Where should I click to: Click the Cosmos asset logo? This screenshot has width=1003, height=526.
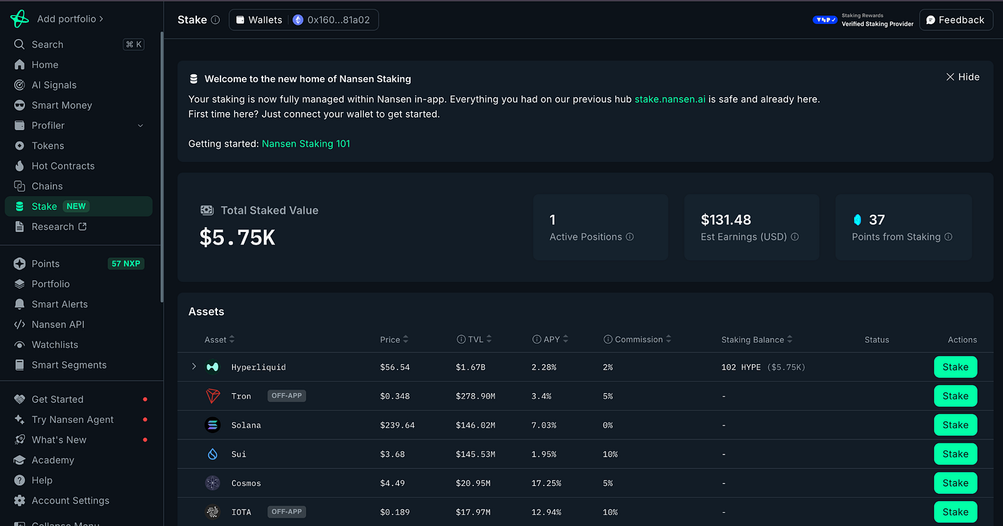(x=213, y=483)
